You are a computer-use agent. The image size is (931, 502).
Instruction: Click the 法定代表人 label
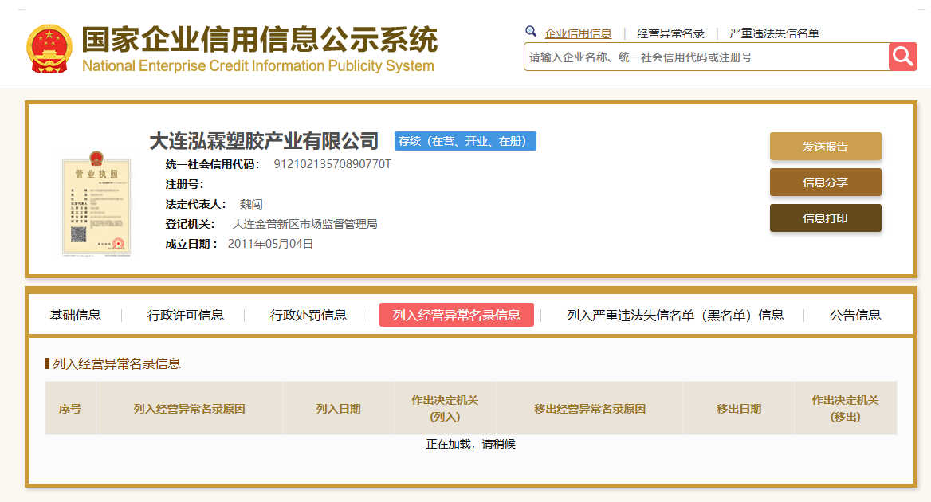tap(195, 204)
